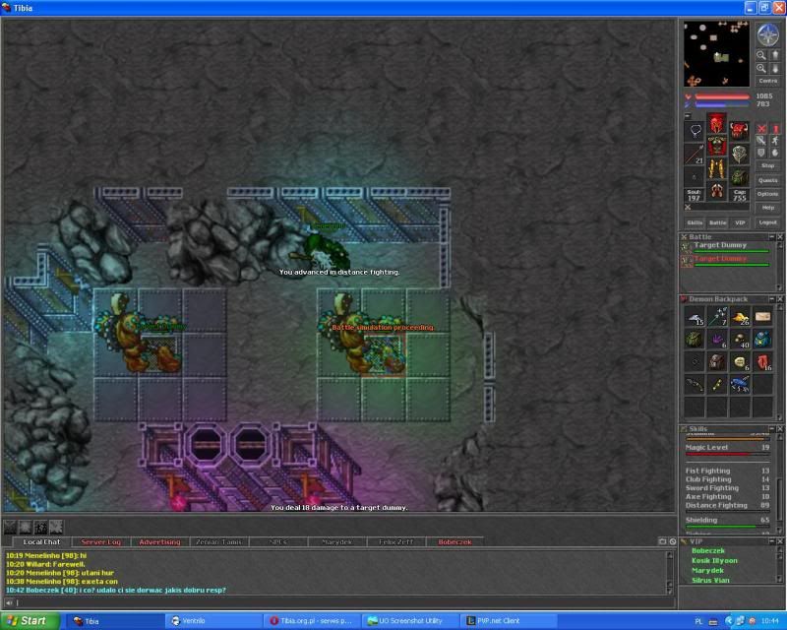
Task: Click the red health bar
Action: [722, 96]
